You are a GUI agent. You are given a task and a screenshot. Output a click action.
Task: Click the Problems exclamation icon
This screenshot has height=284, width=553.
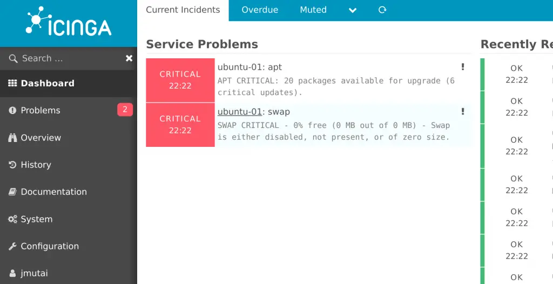(12, 111)
